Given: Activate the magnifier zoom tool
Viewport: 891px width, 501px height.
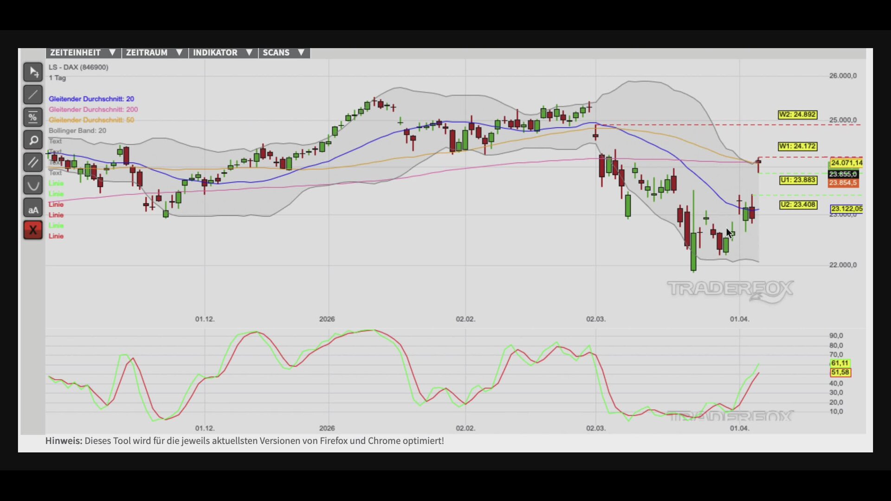Looking at the screenshot, I should [33, 140].
